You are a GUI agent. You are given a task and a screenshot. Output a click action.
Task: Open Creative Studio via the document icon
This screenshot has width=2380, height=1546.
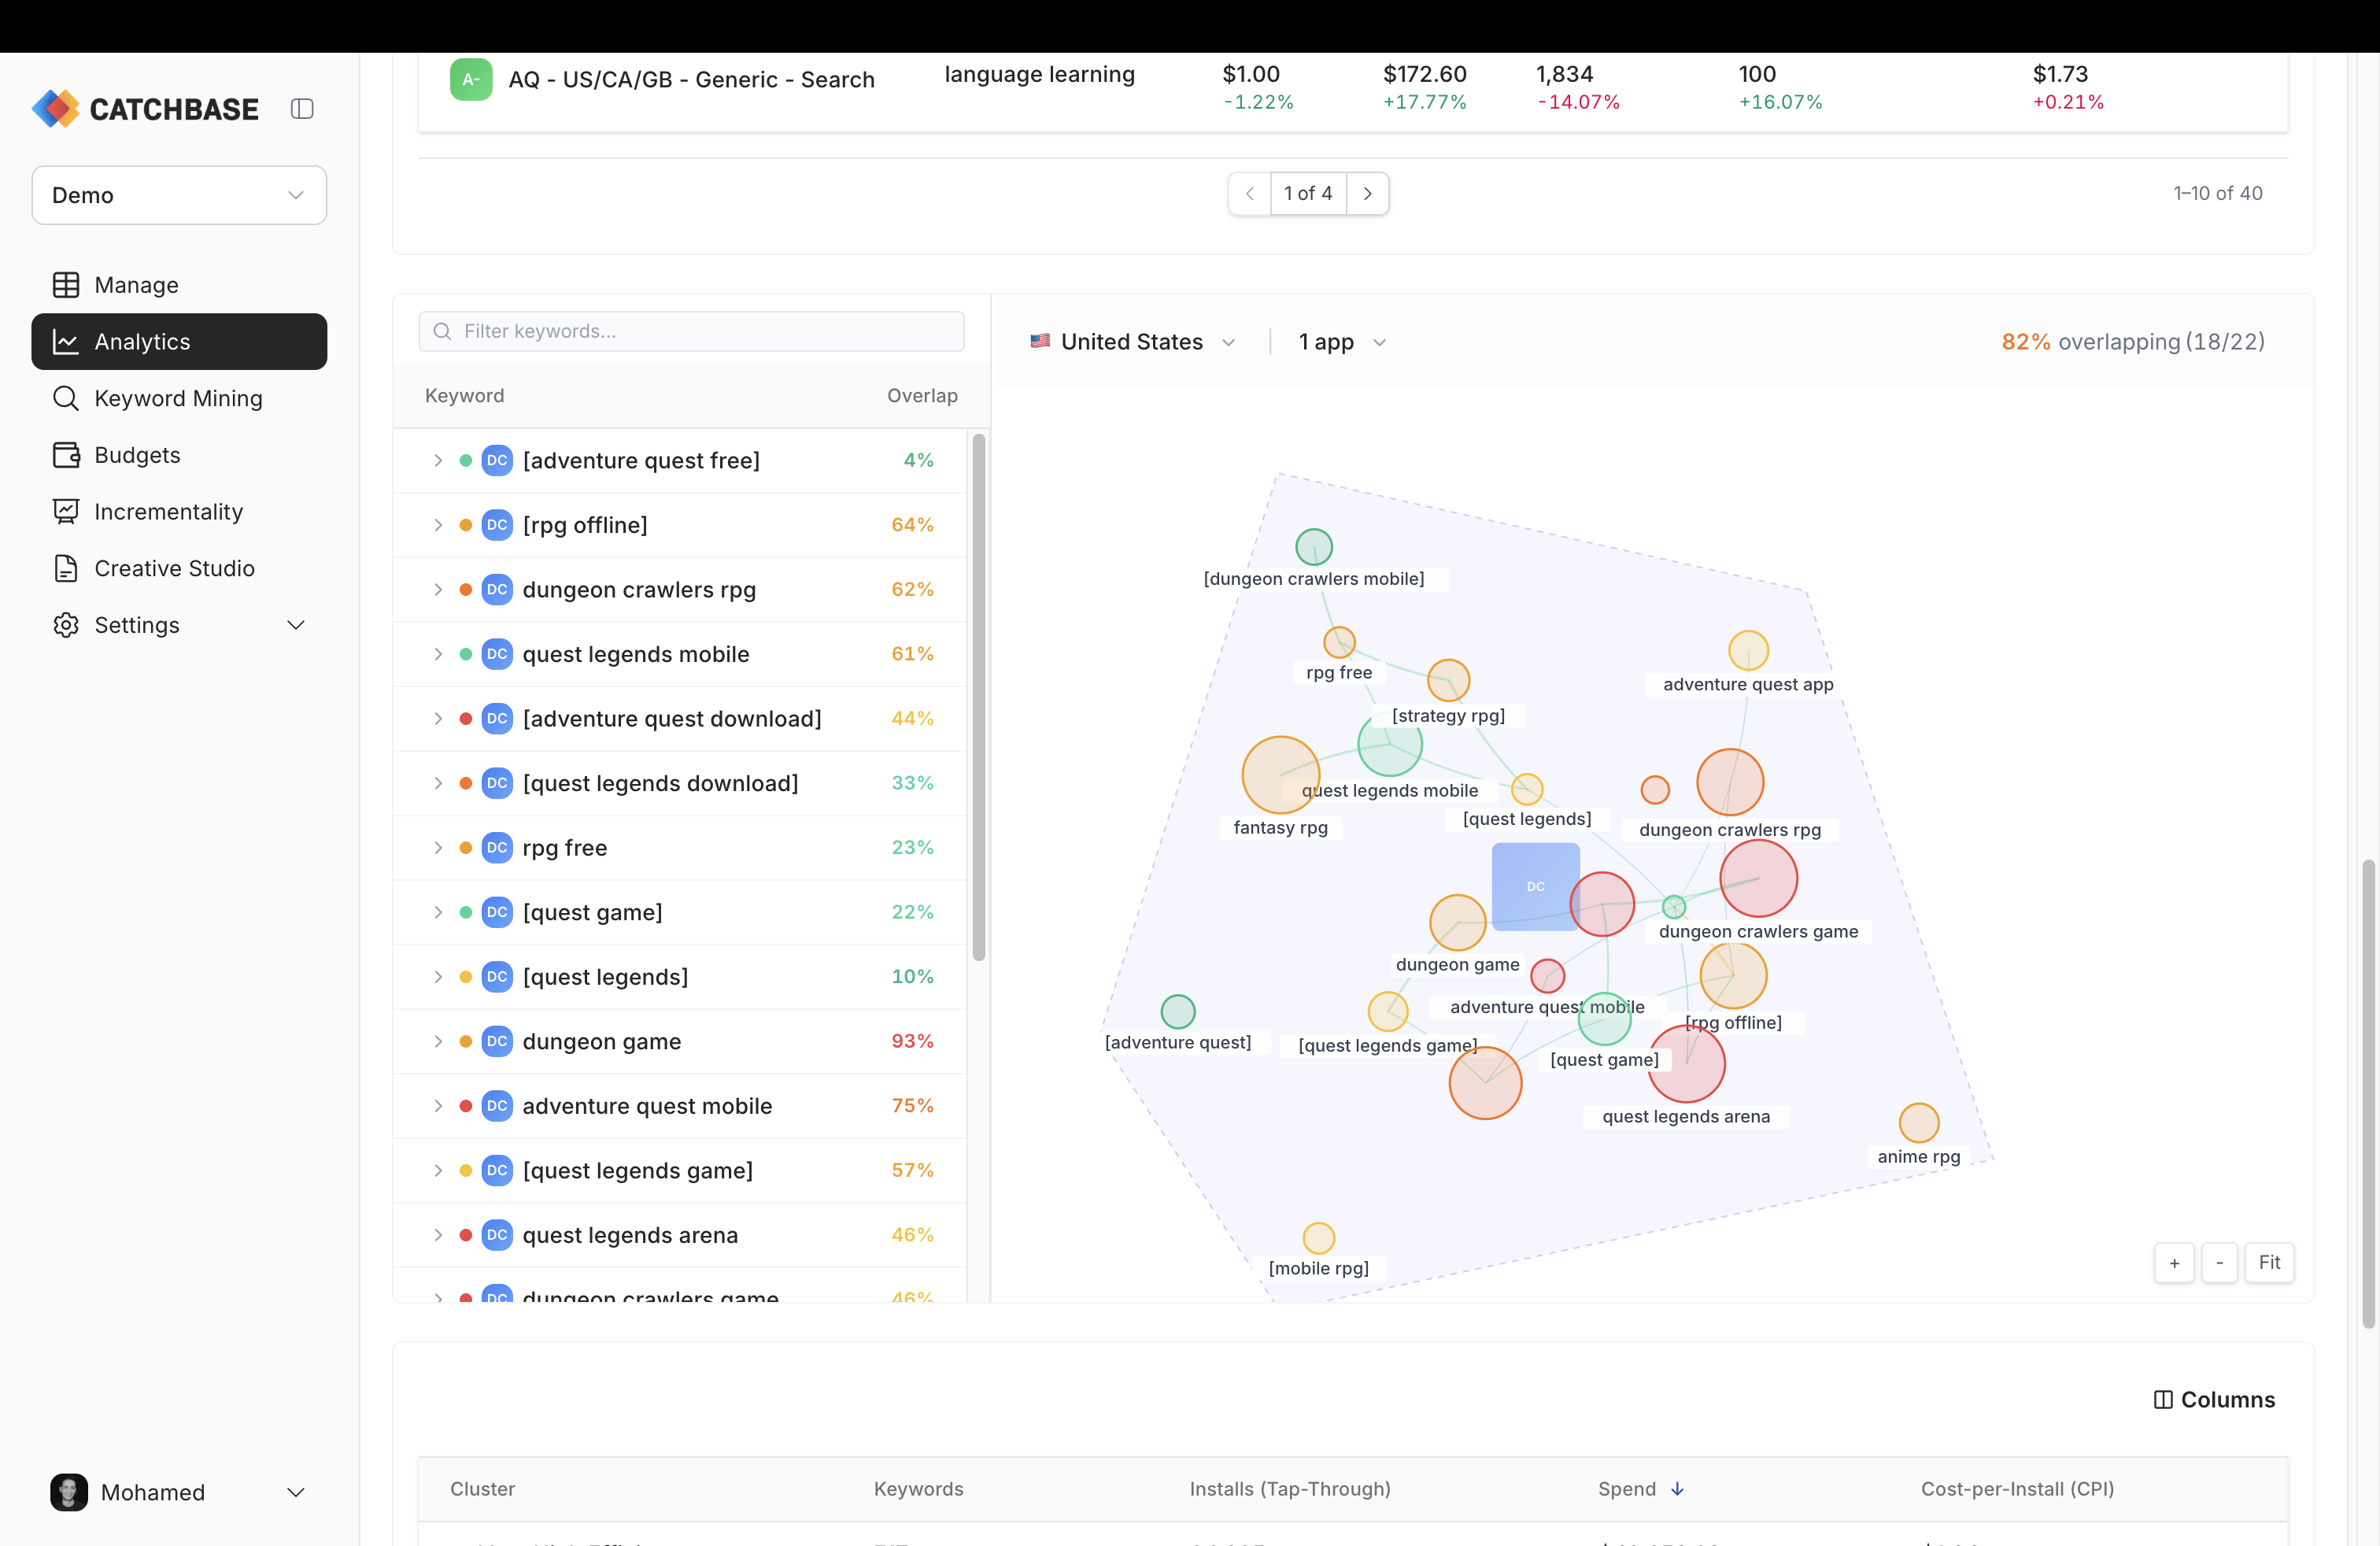pos(66,568)
